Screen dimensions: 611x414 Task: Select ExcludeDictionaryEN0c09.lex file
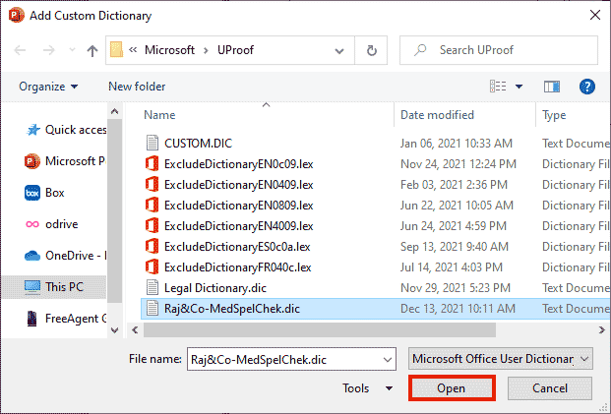(238, 164)
